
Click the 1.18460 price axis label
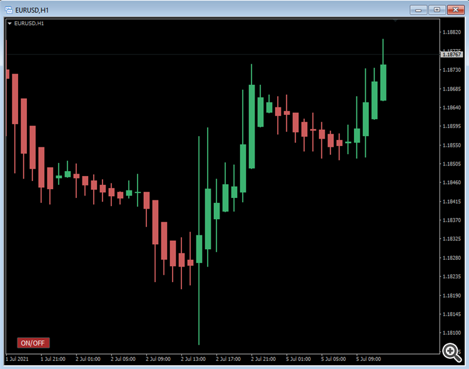(451, 182)
